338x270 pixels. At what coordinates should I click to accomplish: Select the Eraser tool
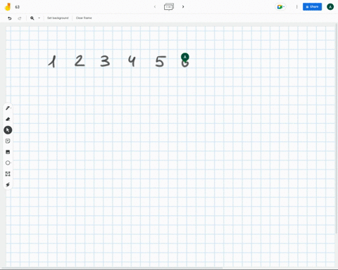coord(8,119)
